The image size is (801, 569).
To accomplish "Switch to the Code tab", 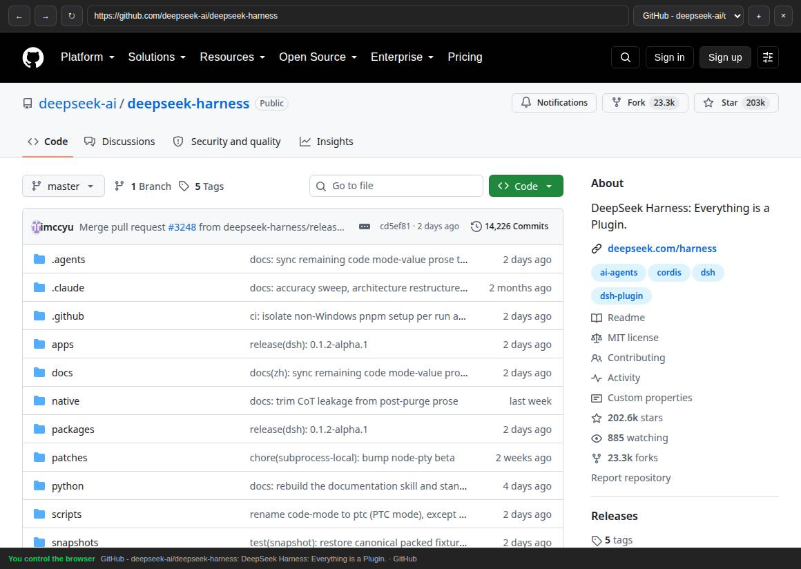I will tap(48, 142).
